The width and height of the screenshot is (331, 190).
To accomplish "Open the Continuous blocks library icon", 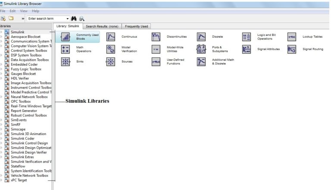I will 111,37.
